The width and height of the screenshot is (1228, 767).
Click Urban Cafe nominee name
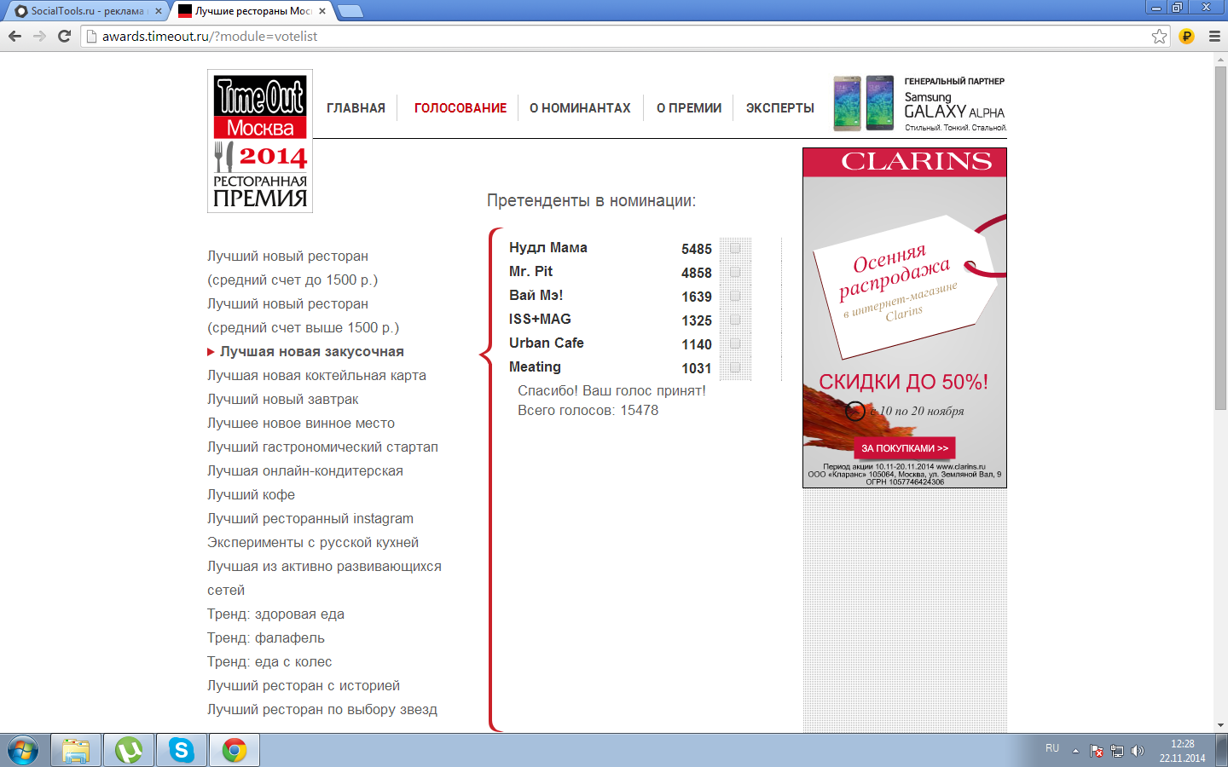pyautogui.click(x=547, y=343)
